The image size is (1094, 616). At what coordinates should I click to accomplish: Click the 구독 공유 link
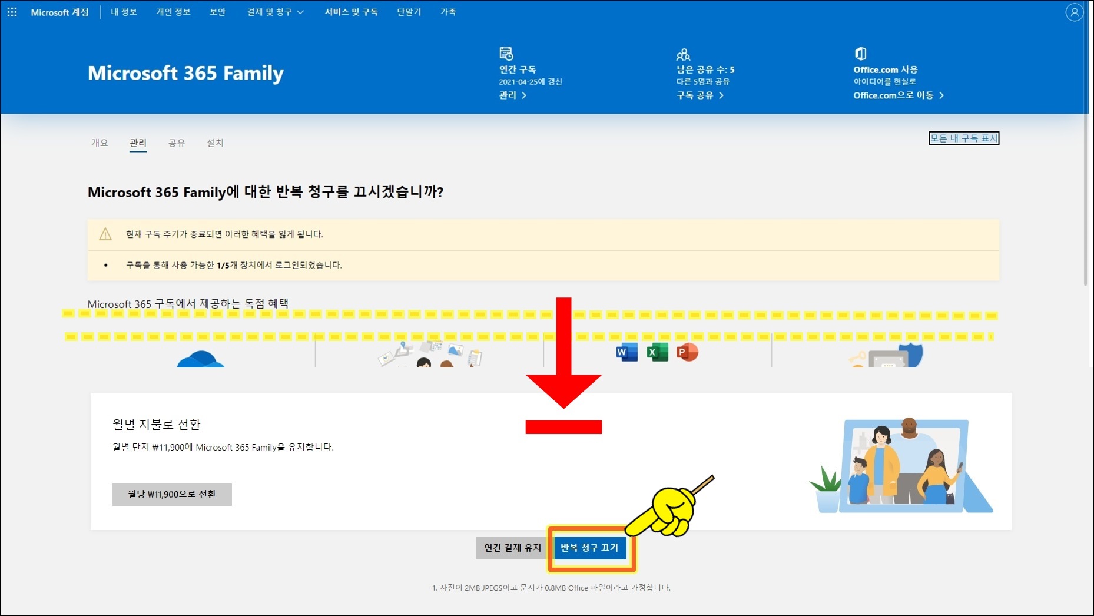coord(700,95)
